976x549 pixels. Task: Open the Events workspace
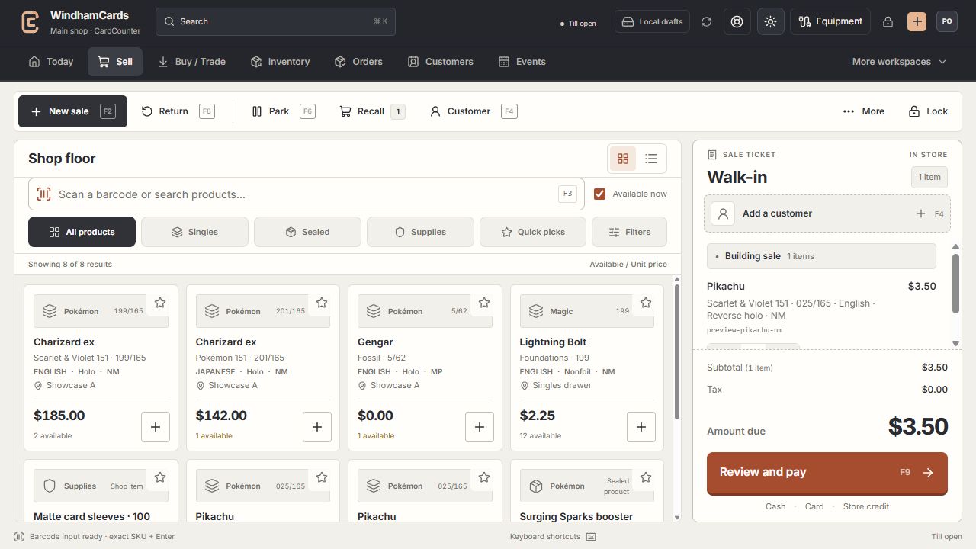(522, 62)
